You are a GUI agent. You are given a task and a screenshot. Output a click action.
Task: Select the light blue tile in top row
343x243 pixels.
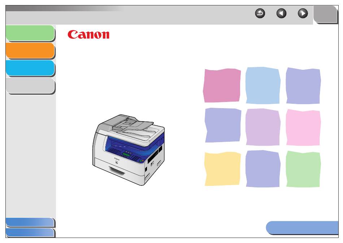[263, 85]
